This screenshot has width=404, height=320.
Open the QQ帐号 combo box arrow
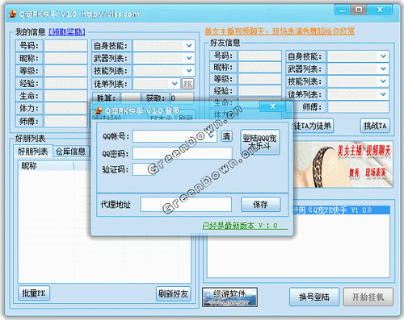tap(212, 136)
